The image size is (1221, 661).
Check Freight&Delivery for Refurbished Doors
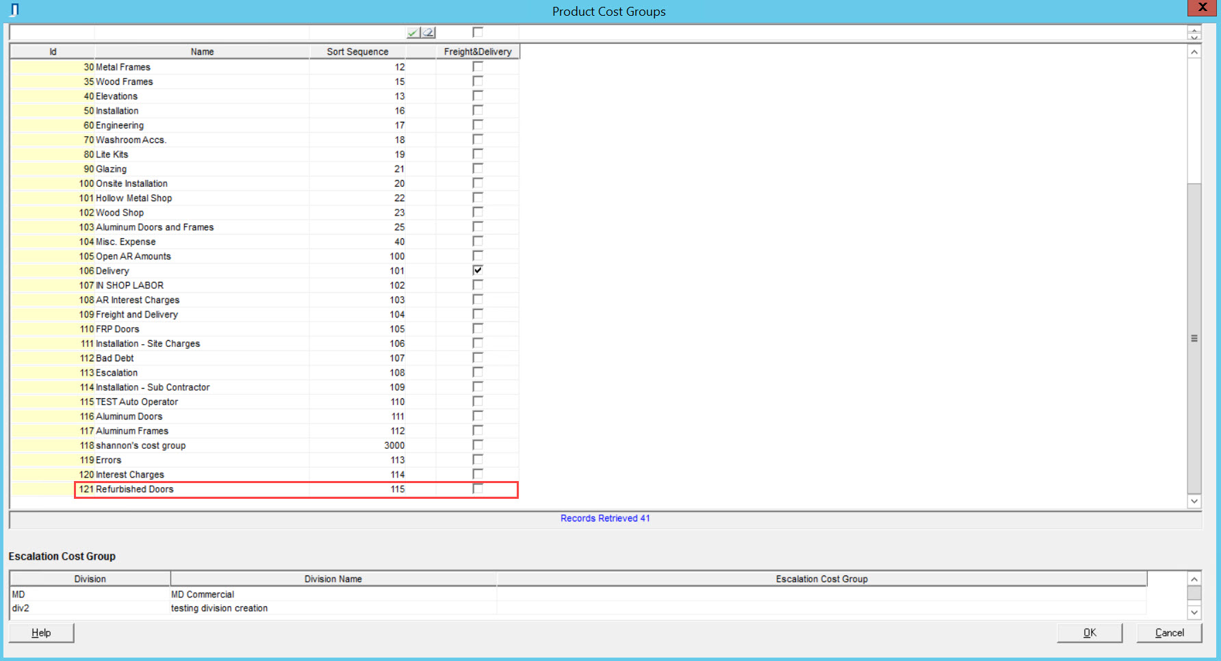click(478, 489)
